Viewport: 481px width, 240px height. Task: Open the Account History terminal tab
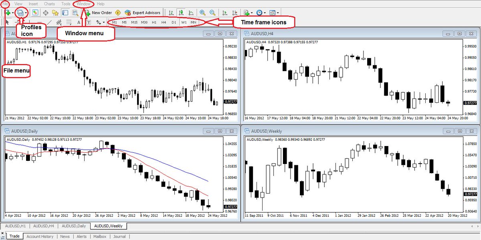tap(40, 236)
